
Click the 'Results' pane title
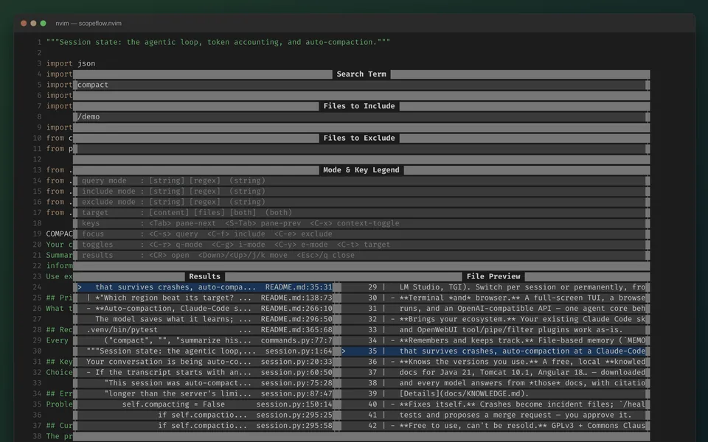pos(204,276)
